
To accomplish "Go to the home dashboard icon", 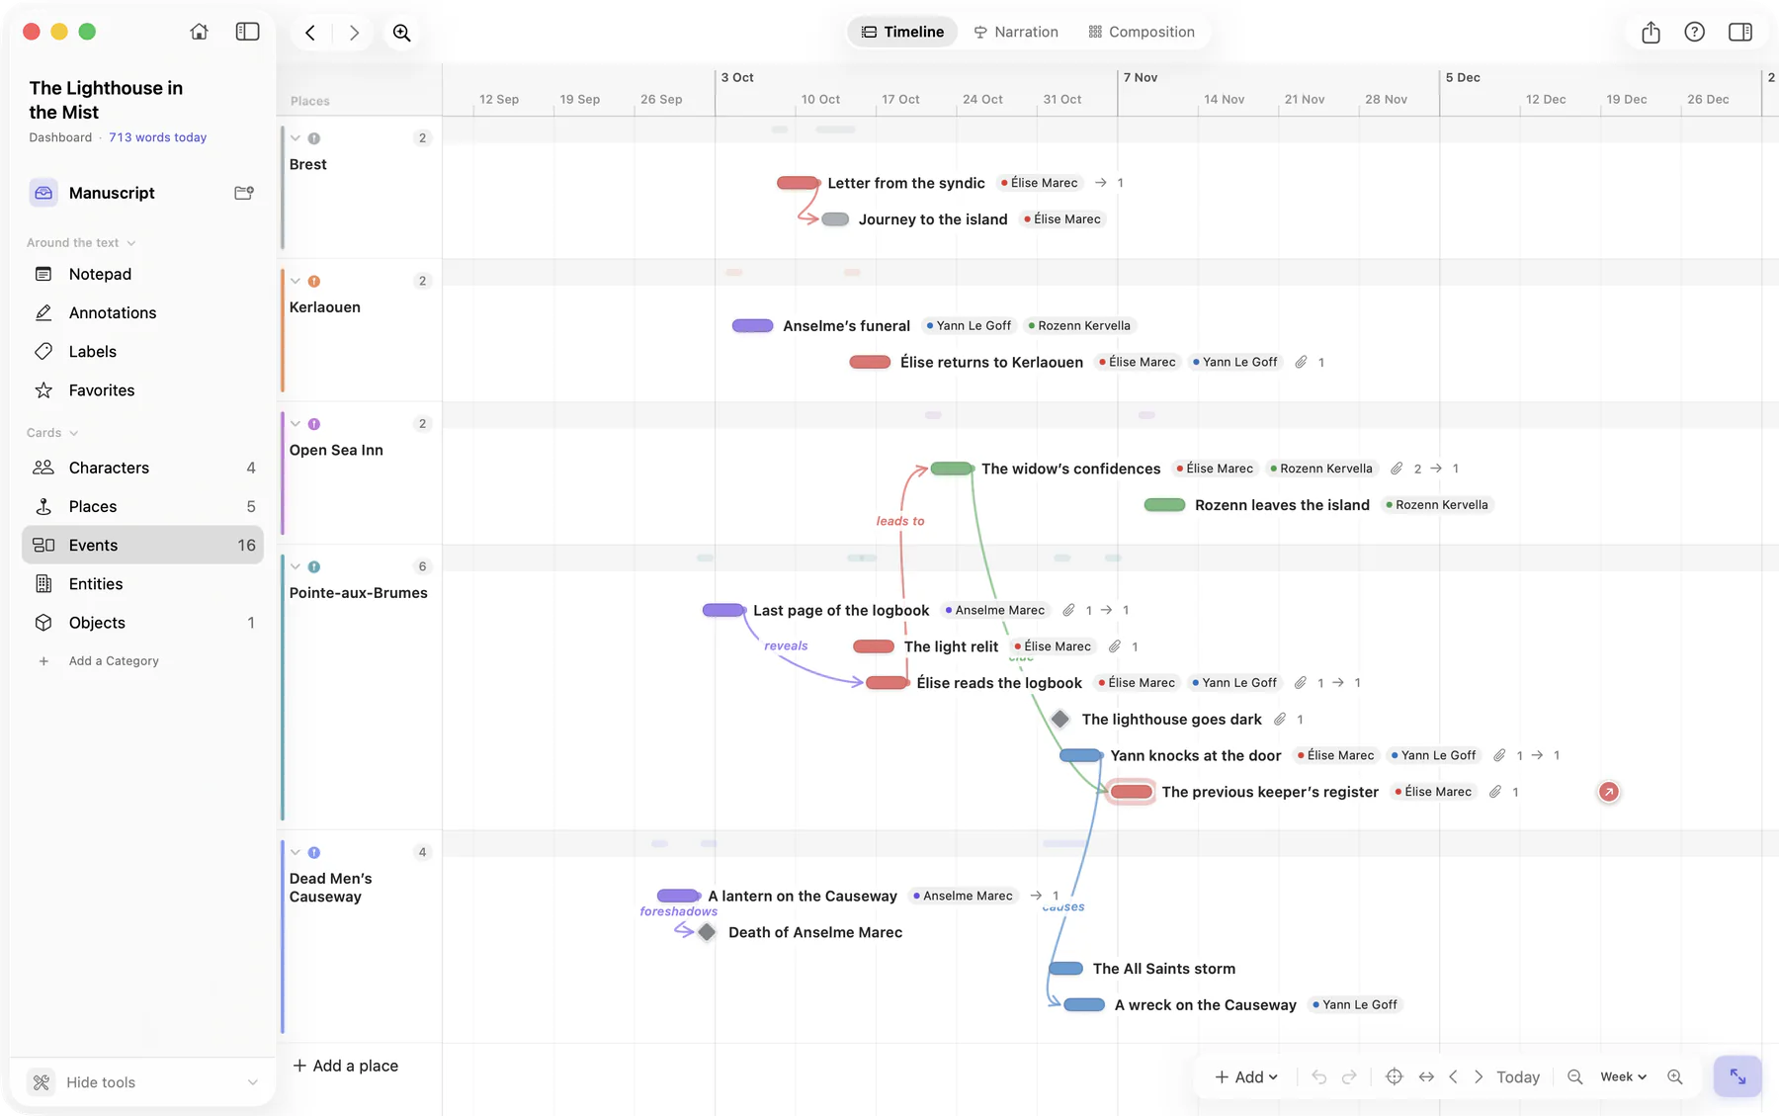I will (199, 32).
